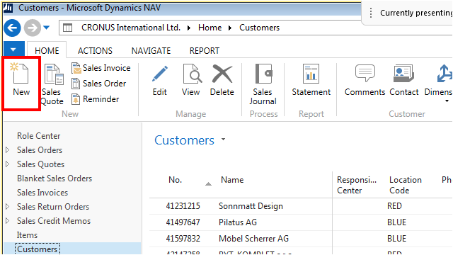This screenshot has width=453, height=255.
Task: Open the customer Comments
Action: [365, 80]
